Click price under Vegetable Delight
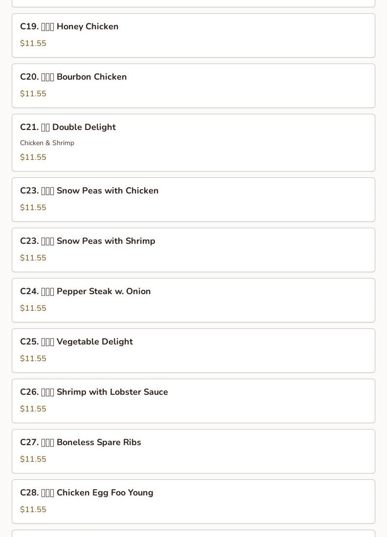This screenshot has height=537, width=387. pyautogui.click(x=33, y=359)
